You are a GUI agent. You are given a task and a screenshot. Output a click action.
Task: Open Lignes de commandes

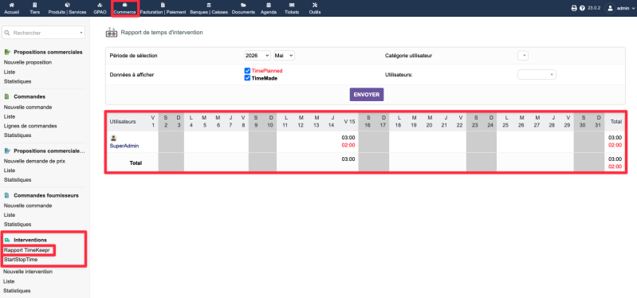pyautogui.click(x=30, y=126)
